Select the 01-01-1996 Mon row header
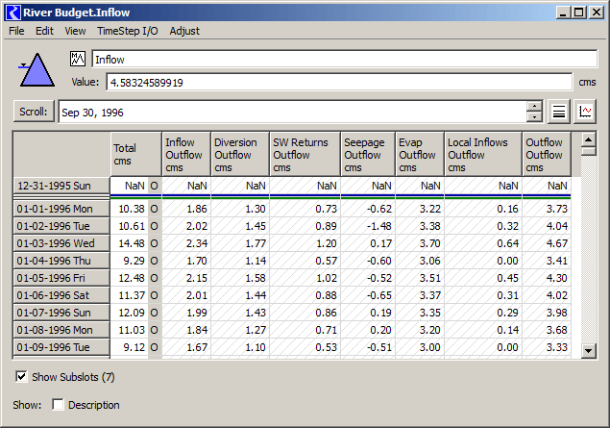Viewport: 610px width, 428px height. pos(61,209)
